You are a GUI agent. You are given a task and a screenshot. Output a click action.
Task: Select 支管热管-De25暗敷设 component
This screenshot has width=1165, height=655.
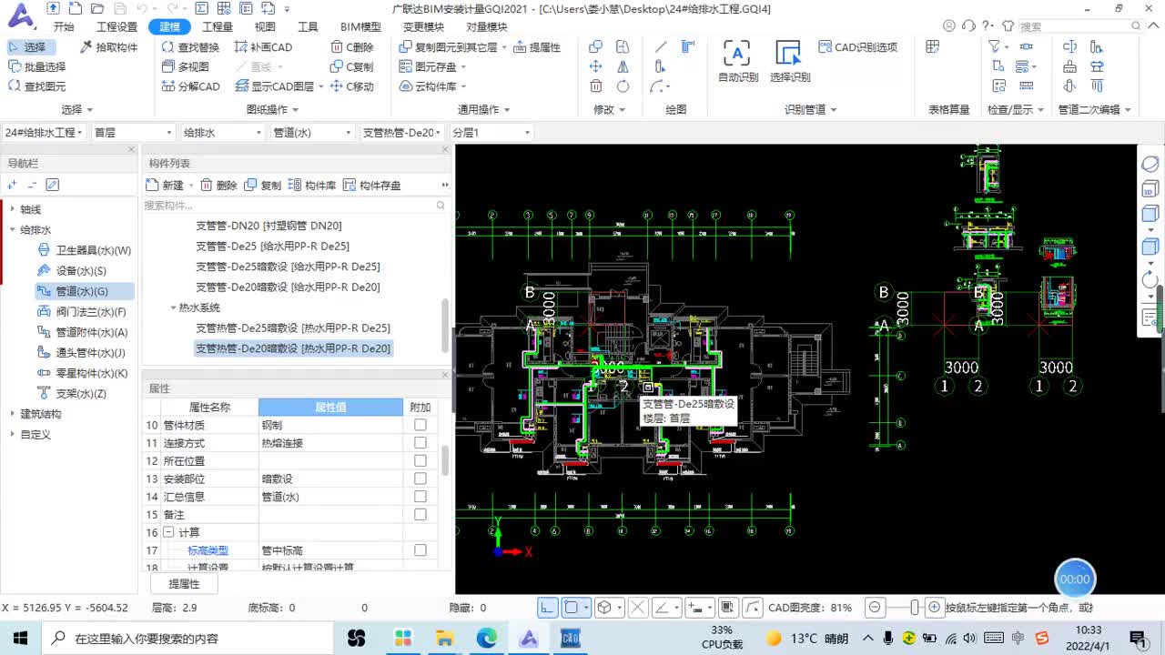[293, 327]
